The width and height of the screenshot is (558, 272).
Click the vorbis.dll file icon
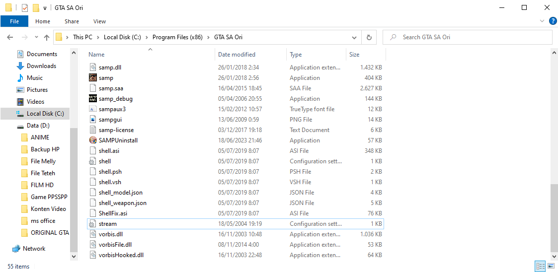click(92, 234)
